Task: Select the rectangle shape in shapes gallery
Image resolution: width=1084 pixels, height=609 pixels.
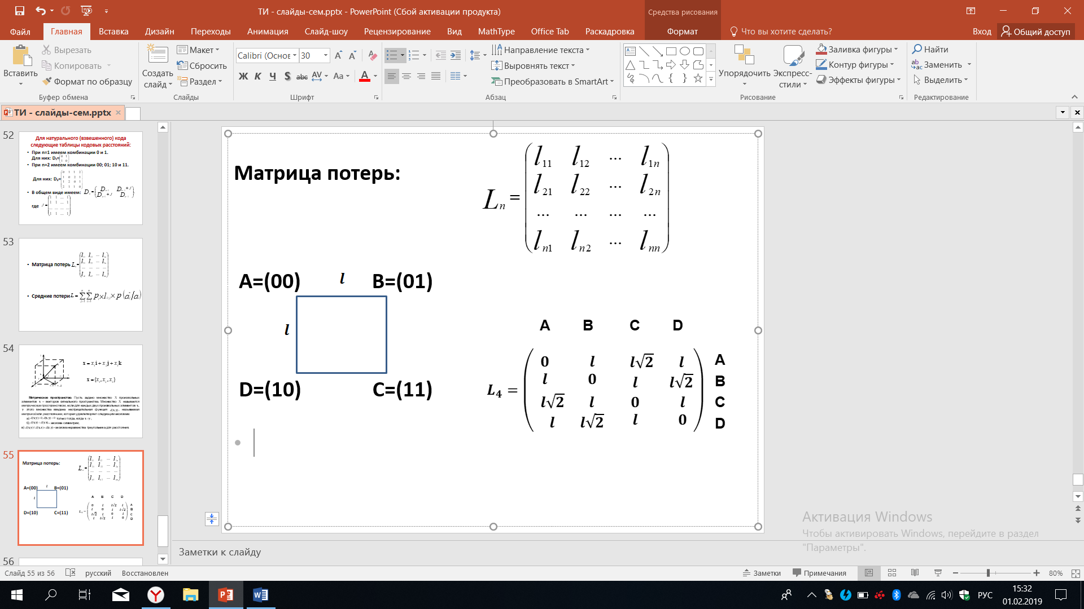Action: point(671,51)
